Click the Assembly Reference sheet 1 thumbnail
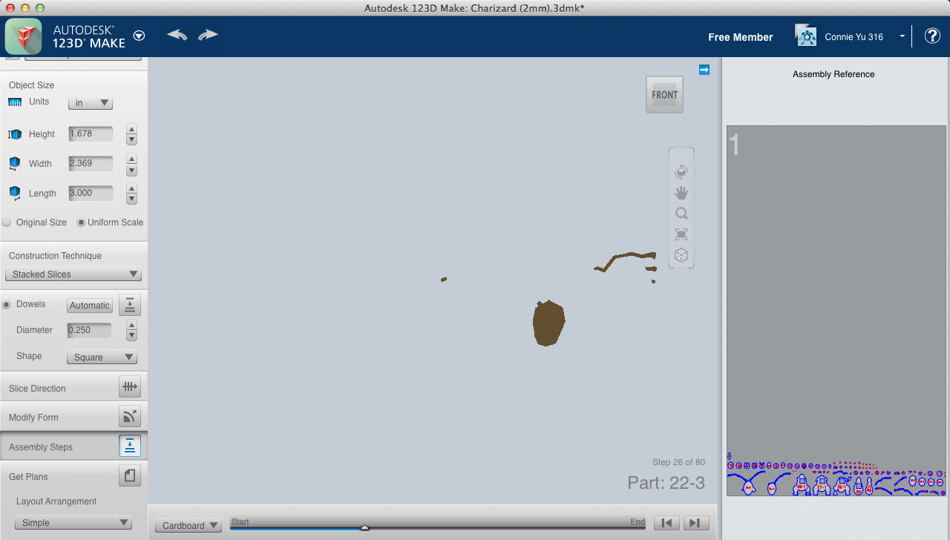Viewport: 950px width, 540px height. [836, 311]
